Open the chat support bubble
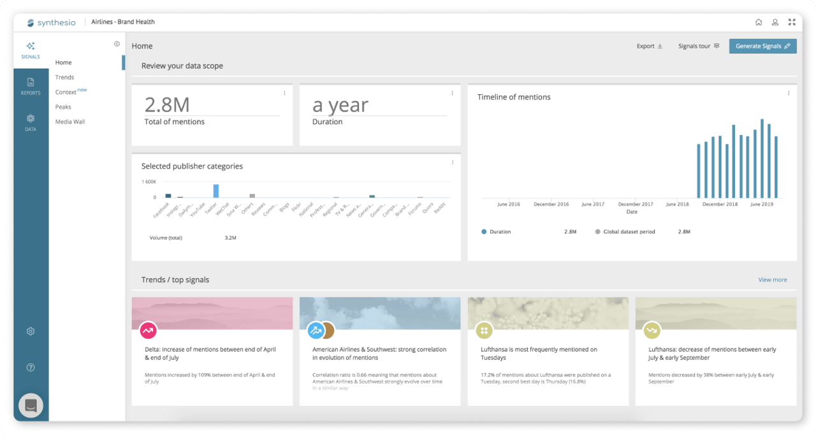Viewport: 816px width, 435px height. (x=31, y=406)
